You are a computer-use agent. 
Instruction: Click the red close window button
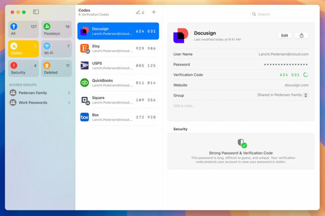click(12, 12)
